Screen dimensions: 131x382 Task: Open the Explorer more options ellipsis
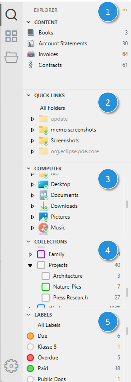pos(125,10)
